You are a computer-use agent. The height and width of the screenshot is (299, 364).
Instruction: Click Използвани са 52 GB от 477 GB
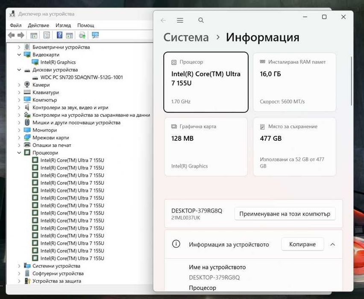(x=292, y=163)
